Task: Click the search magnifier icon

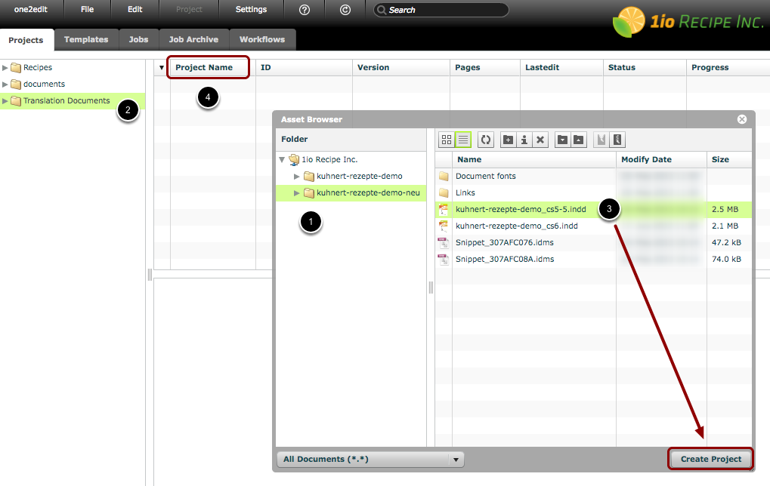Action: tap(382, 10)
